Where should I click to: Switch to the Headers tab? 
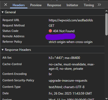pos(19,5)
